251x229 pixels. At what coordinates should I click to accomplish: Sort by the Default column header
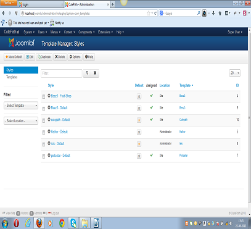[139, 86]
